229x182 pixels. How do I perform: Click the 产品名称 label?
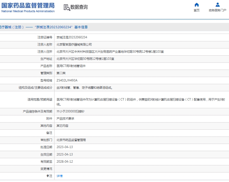coord(46,66)
